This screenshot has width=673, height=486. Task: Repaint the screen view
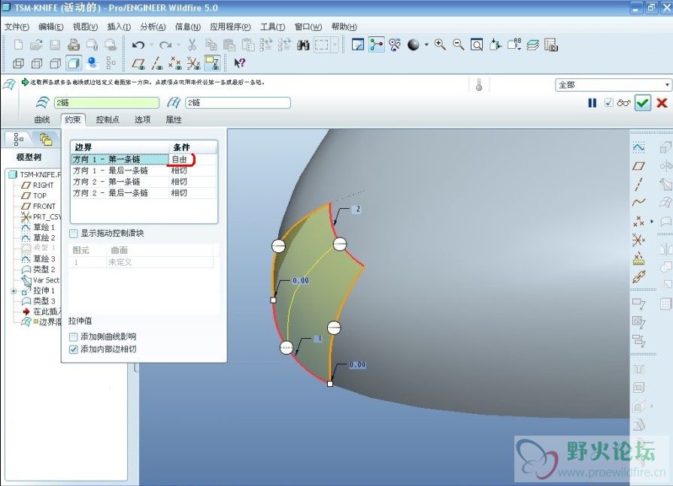click(x=357, y=44)
